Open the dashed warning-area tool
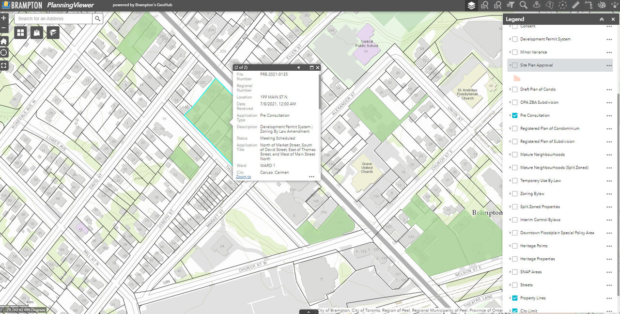The image size is (620, 314). [x=550, y=5]
